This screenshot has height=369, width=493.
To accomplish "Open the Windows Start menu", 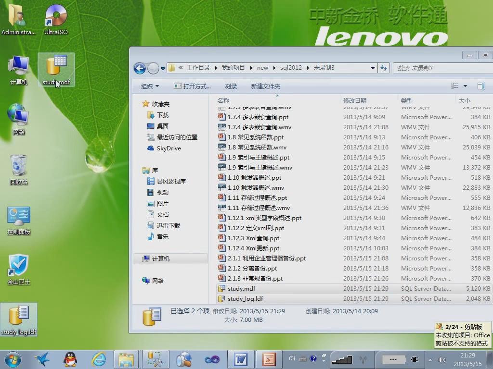I will coord(13,359).
